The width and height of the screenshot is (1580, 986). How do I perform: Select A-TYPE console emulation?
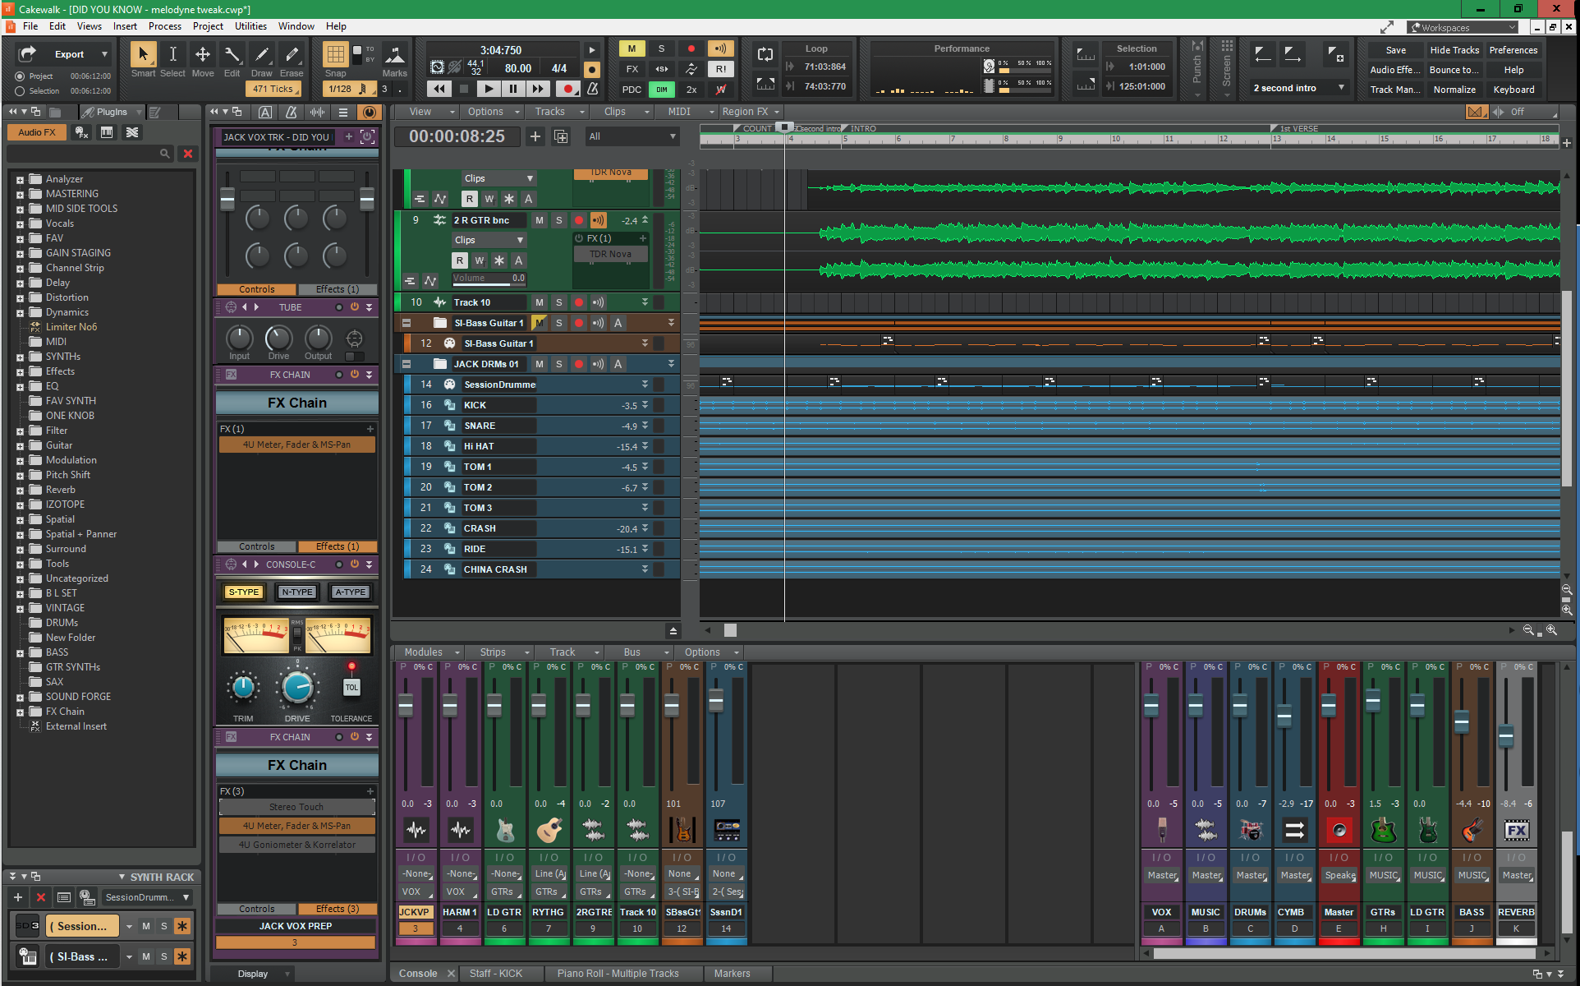click(351, 592)
